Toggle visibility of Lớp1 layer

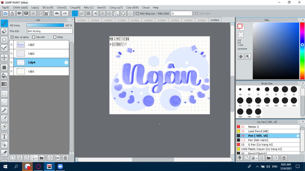point(12,71)
